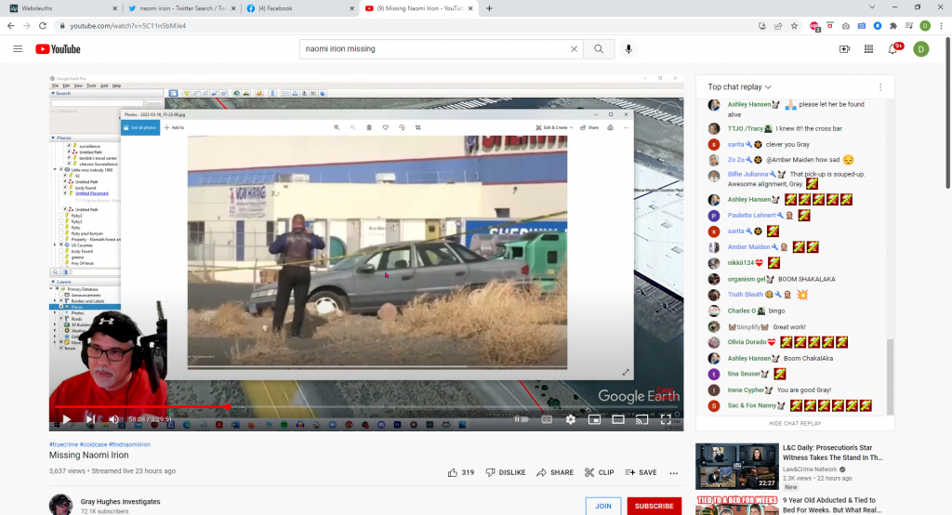952x515 pixels.
Task: Click Hide Chat Replay
Action: 795,423
